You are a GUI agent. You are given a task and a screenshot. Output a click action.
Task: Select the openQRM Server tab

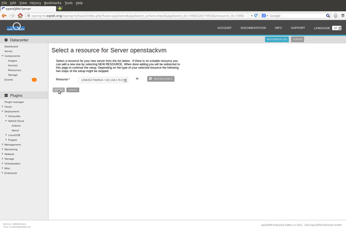point(28,9)
